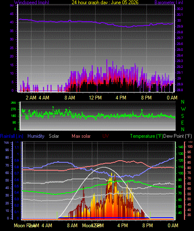Click the "Solar" legend label in white
Screen dimensions: 194x231
[54, 136]
